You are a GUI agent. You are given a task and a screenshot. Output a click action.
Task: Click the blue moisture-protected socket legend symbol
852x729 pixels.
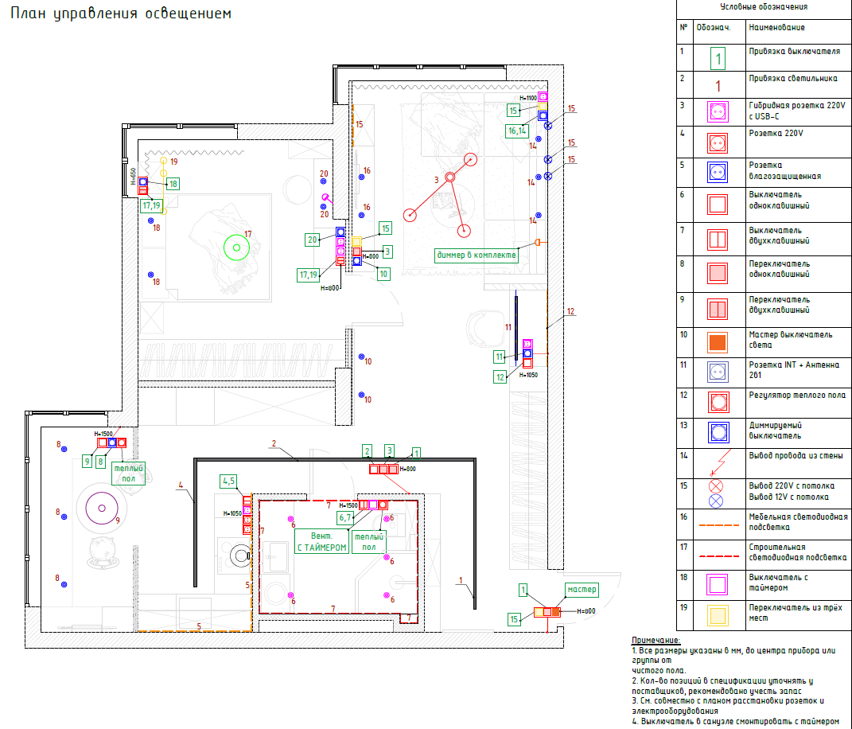718,173
